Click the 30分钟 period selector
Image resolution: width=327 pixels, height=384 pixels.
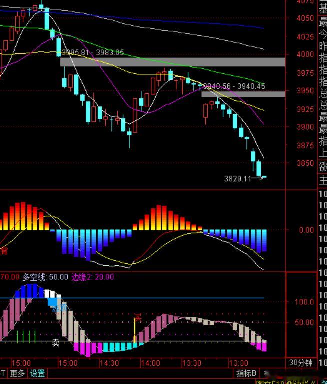(x=301, y=363)
